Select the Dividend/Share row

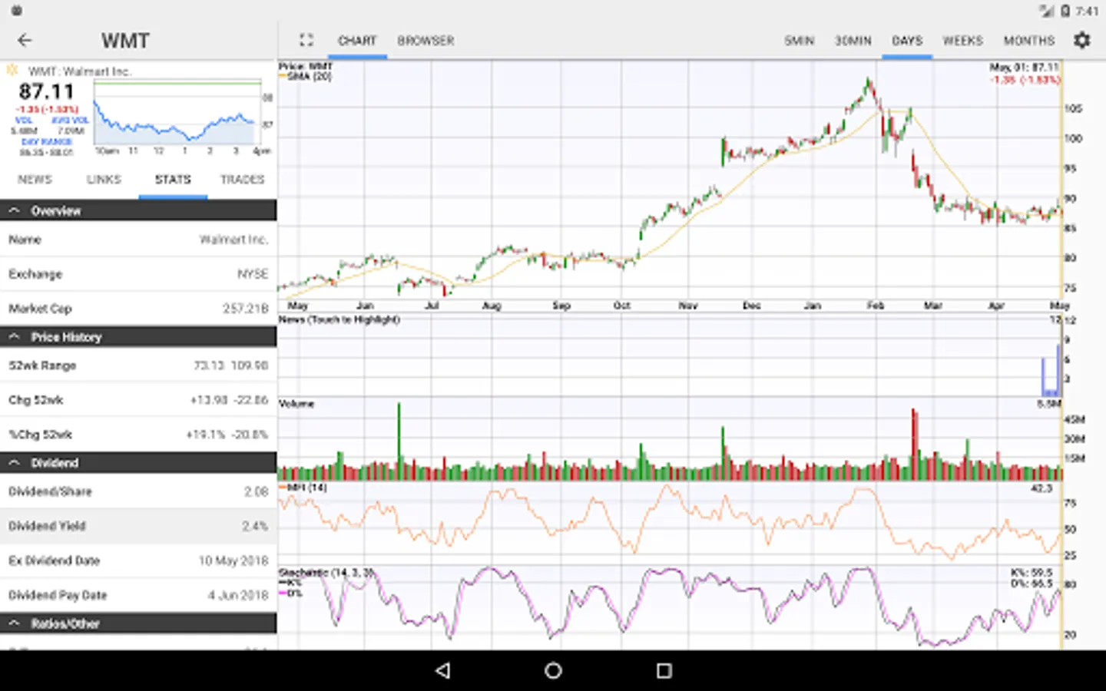pyautogui.click(x=138, y=491)
